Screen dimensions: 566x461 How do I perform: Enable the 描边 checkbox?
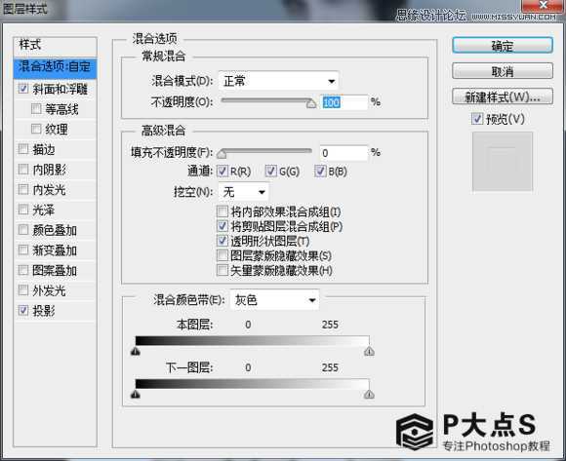click(23, 149)
